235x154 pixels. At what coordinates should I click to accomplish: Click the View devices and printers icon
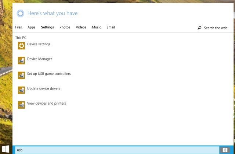point(21,105)
